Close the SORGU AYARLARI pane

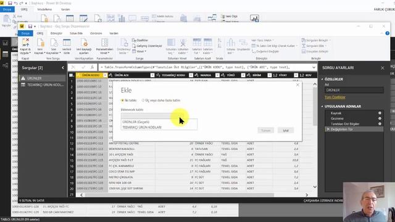[383, 68]
